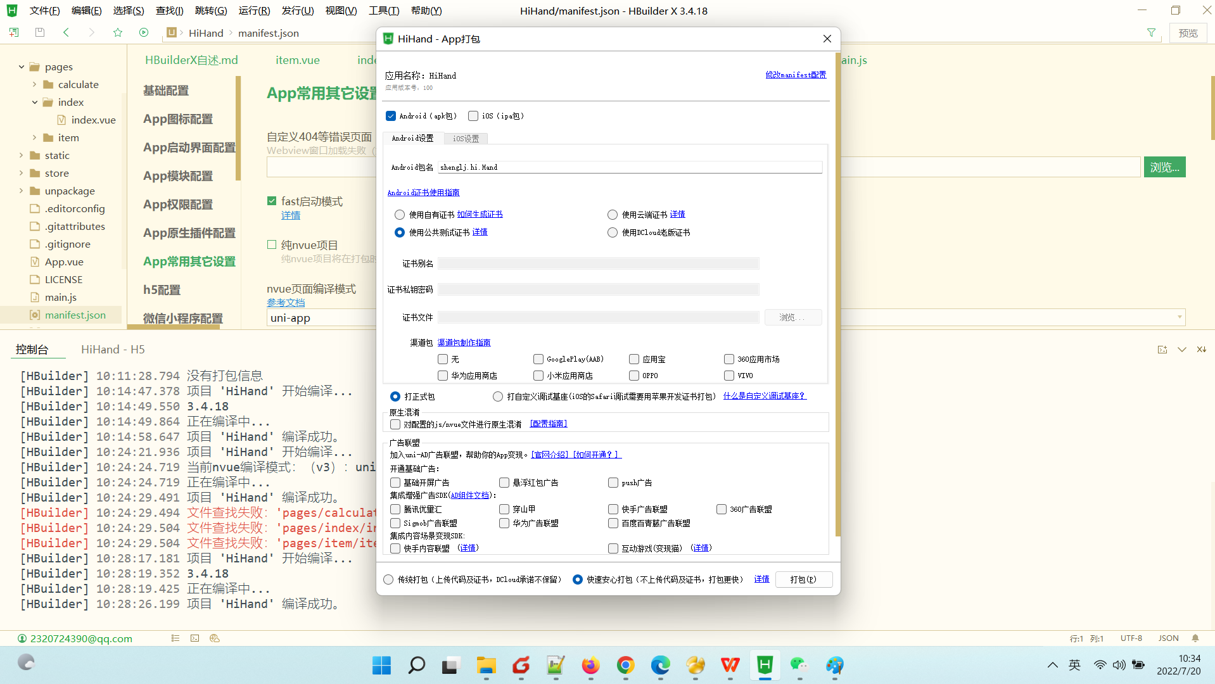Collapse the pages folder
This screenshot has height=684, width=1215.
click(x=21, y=66)
